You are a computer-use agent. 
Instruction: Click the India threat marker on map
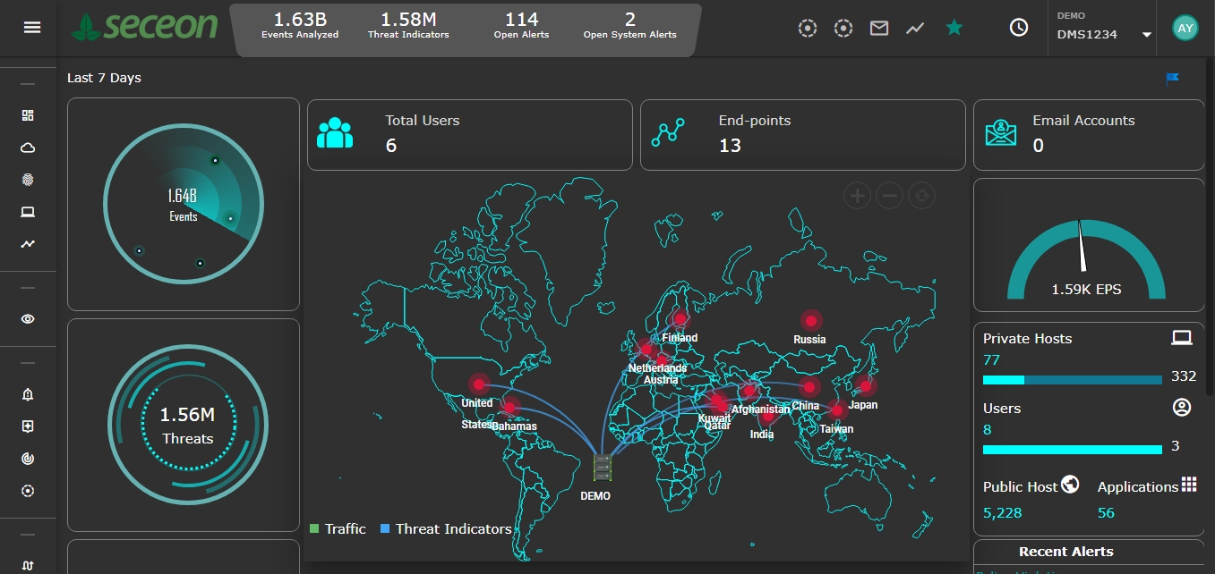coord(767,416)
